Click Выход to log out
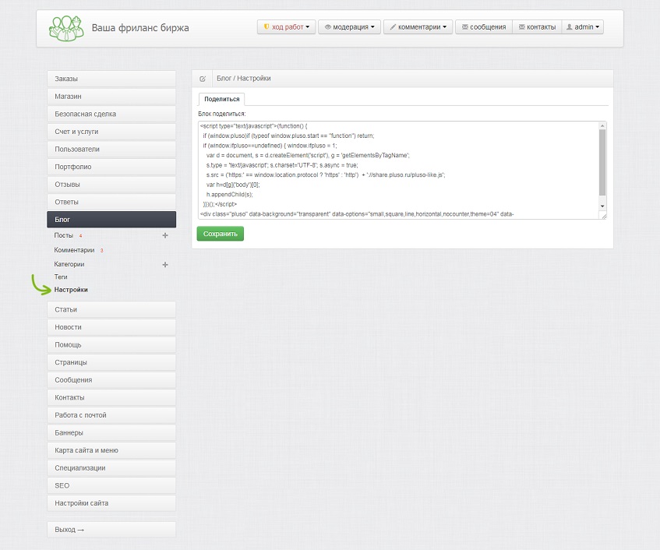The image size is (660, 550). 111,531
